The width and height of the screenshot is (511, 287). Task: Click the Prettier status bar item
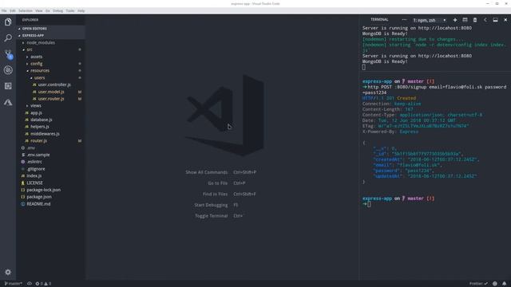[x=478, y=284]
